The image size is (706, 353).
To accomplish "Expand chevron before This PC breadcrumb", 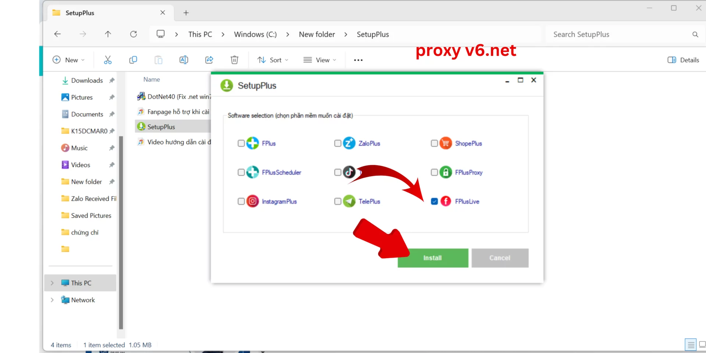I will (176, 34).
